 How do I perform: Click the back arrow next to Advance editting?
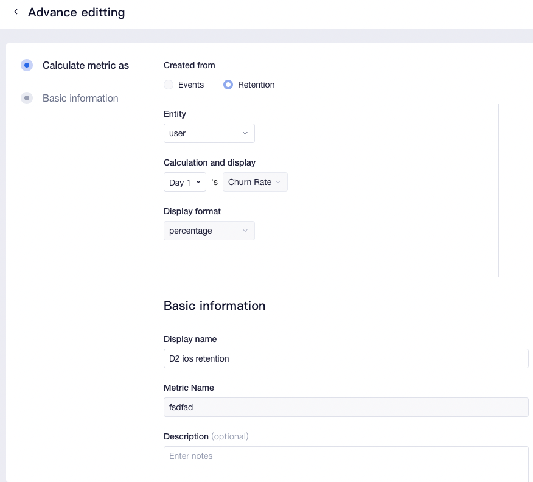pyautogui.click(x=15, y=12)
